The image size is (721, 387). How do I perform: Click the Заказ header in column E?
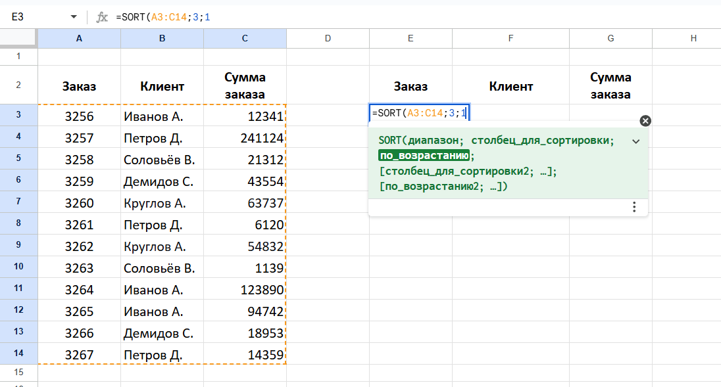click(410, 86)
